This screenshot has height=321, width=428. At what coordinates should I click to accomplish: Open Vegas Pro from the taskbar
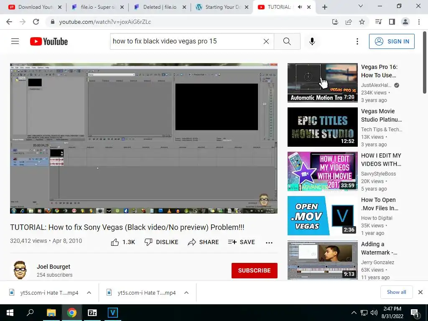click(112, 313)
